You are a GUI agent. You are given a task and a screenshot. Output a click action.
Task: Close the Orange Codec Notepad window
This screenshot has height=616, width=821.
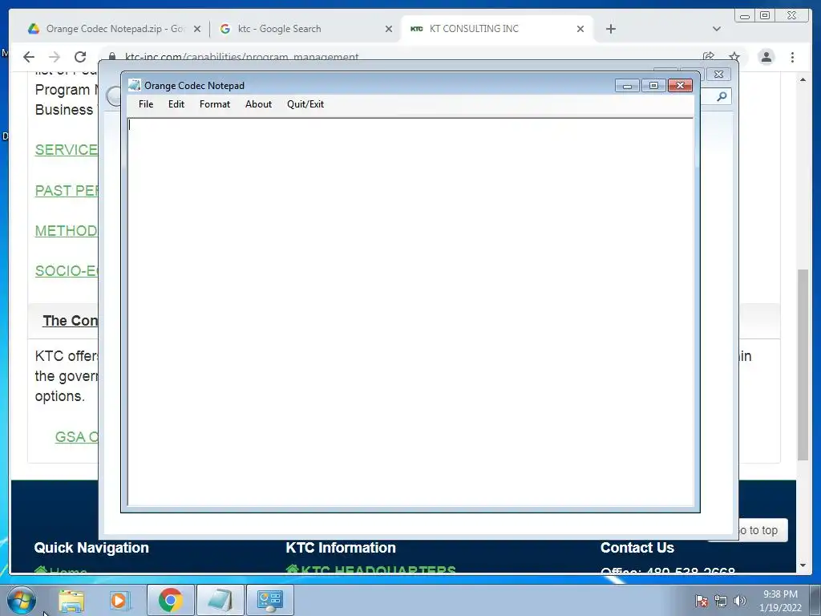click(x=680, y=85)
